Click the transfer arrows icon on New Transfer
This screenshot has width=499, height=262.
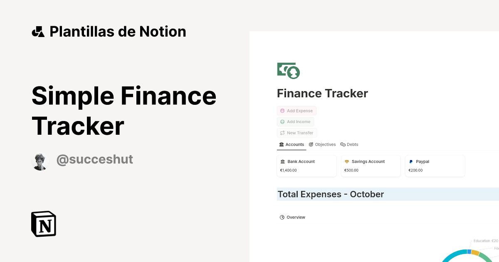click(282, 133)
